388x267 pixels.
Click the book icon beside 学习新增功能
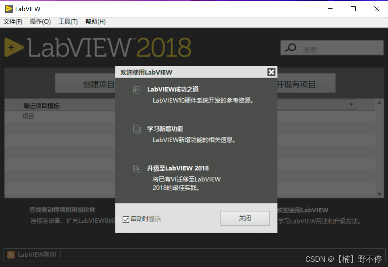pyautogui.click(x=137, y=129)
